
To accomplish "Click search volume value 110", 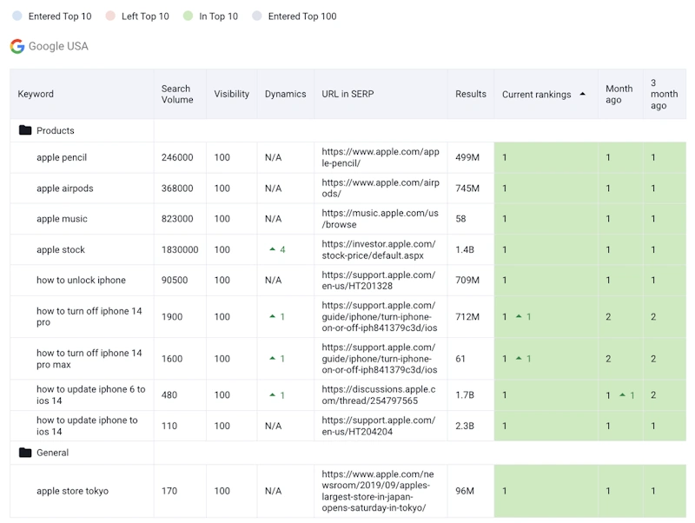I will pos(169,426).
